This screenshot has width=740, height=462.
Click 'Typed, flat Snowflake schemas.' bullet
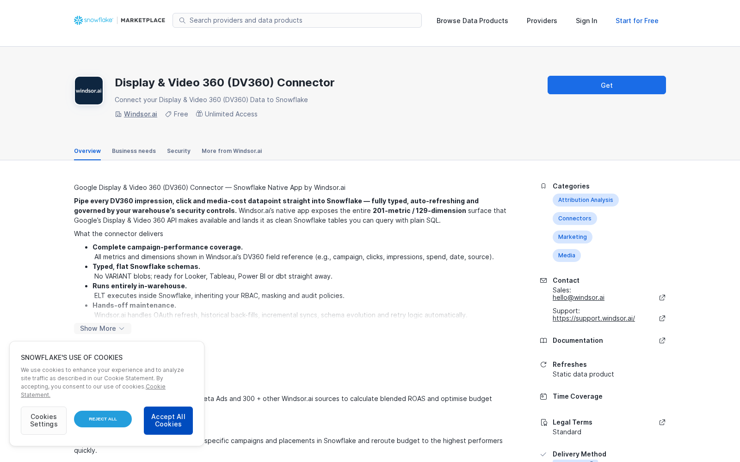(146, 267)
